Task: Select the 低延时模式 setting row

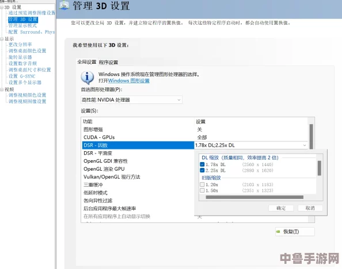Action: (x=138, y=193)
